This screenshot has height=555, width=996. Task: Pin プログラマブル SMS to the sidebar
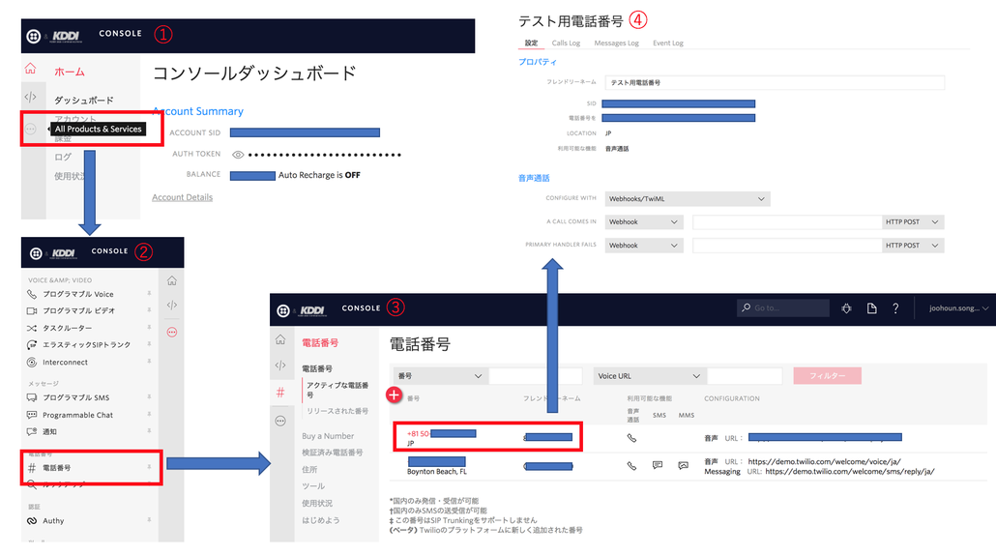click(149, 396)
